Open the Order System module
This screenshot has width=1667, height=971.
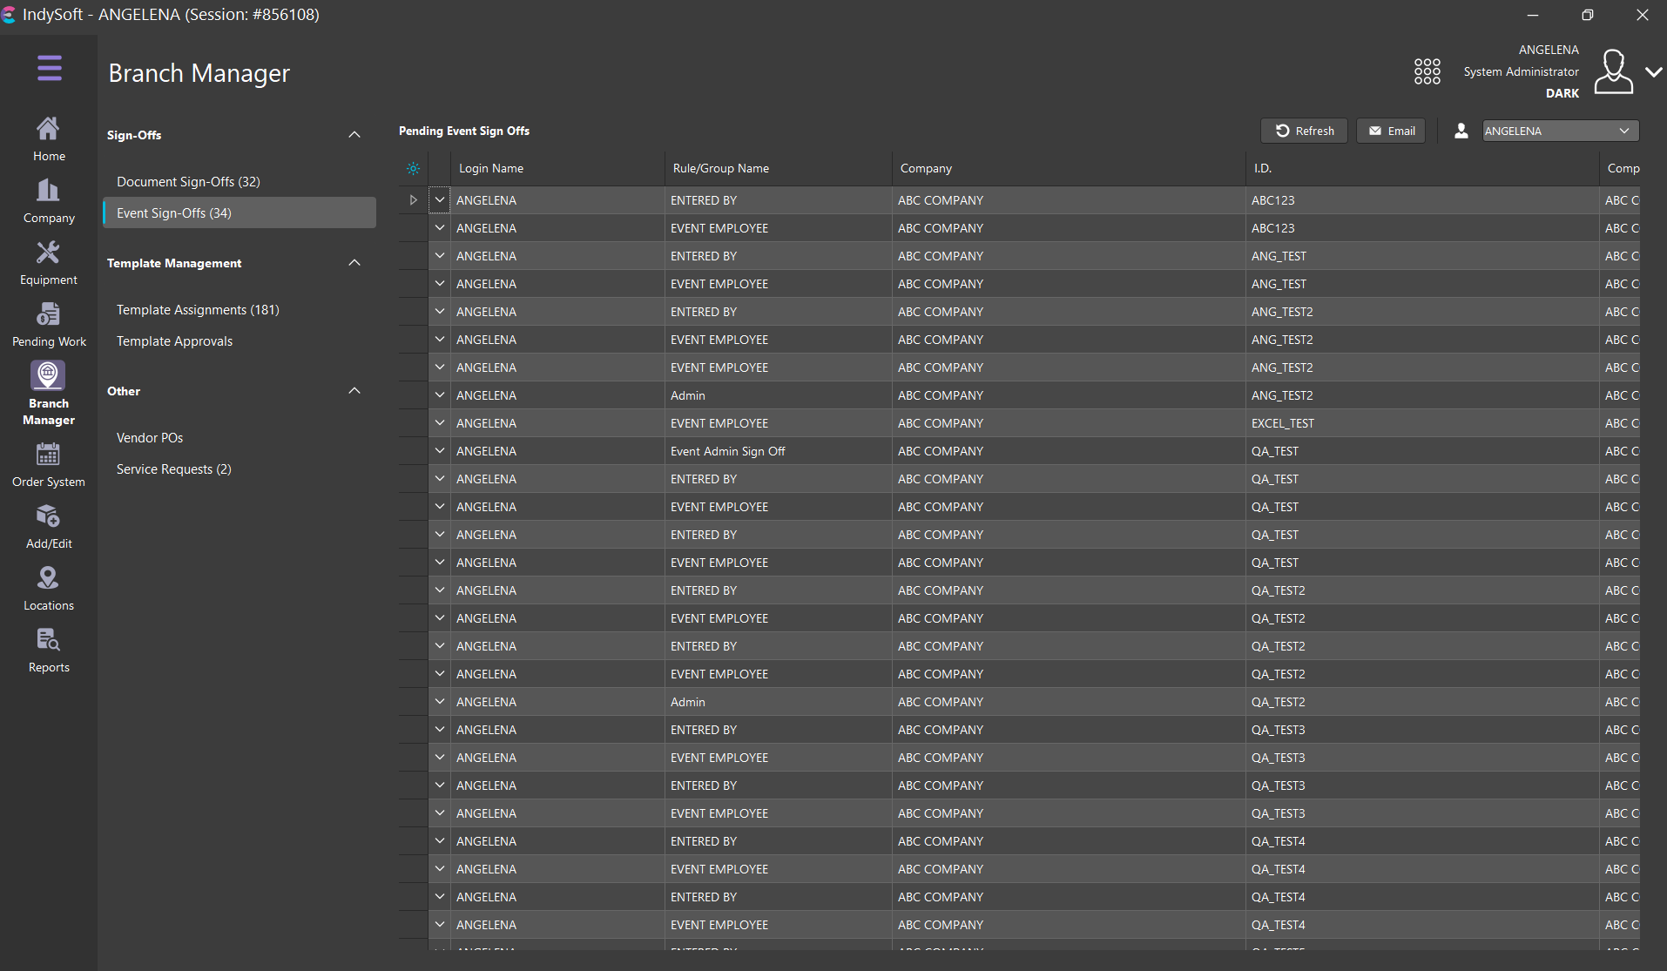pos(49,465)
